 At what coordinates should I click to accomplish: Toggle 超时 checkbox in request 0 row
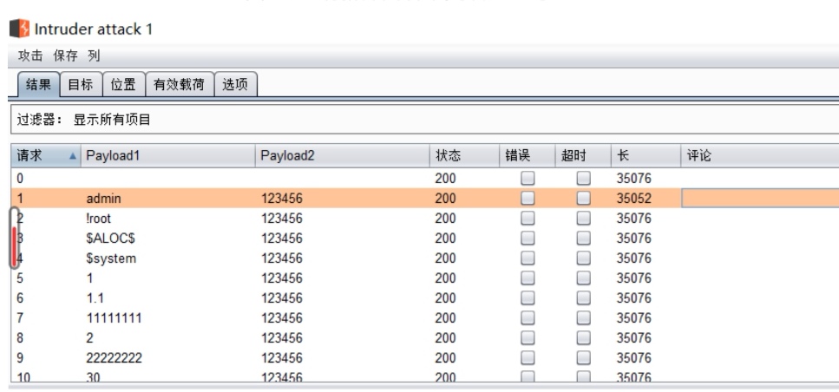point(583,178)
